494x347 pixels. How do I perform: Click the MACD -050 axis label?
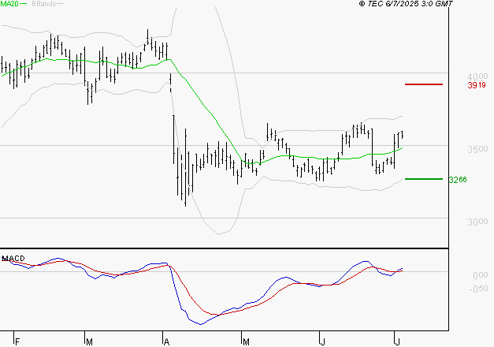pyautogui.click(x=478, y=289)
